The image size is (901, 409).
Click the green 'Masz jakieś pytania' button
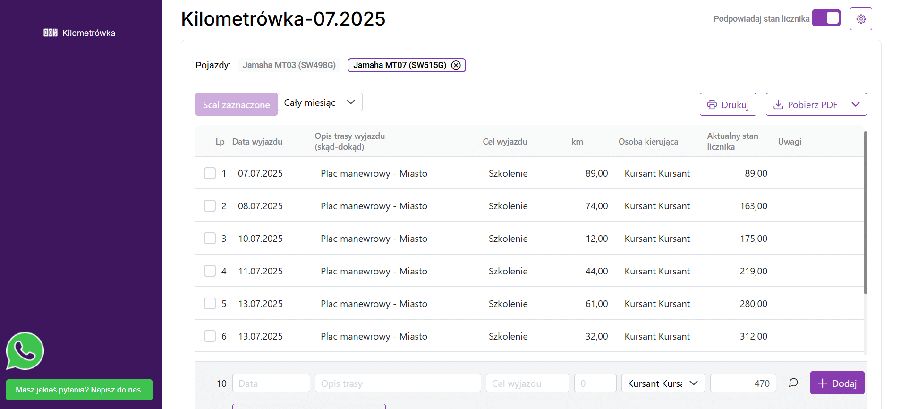tap(79, 390)
